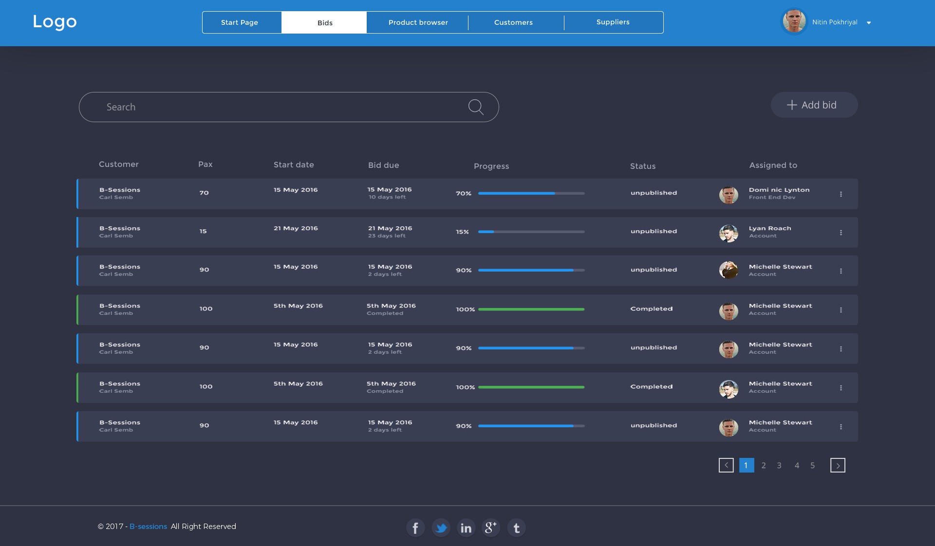This screenshot has width=935, height=546.
Task: Click the search magnifier icon
Action: coord(476,107)
